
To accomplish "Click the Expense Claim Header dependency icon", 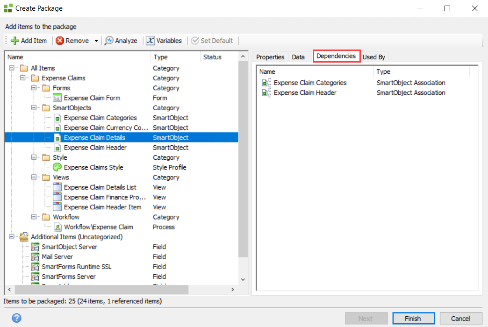I will (x=266, y=93).
